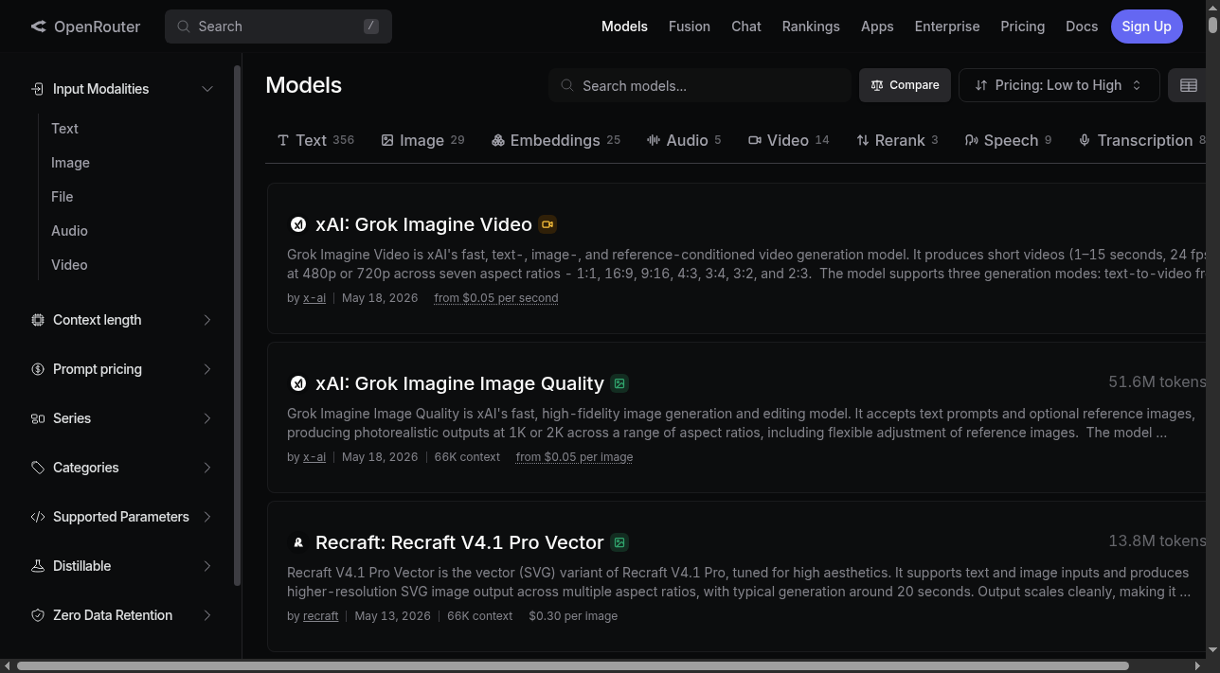Click the xAI logo beside Grok Imagine Image Quality
This screenshot has height=673, width=1220.
(298, 383)
